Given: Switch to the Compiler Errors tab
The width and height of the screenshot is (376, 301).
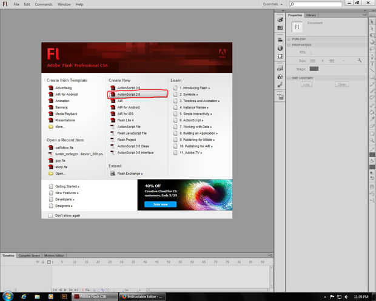Looking at the screenshot, I should (x=29, y=255).
